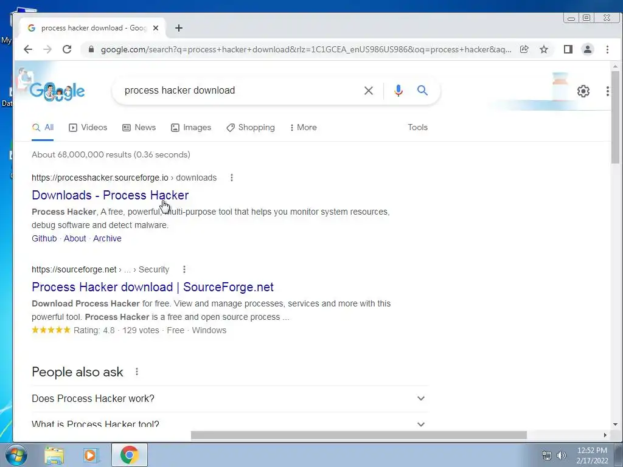Screen dimensions: 623x467
Task: Reload the page with the refresh icon
Action: 67,49
